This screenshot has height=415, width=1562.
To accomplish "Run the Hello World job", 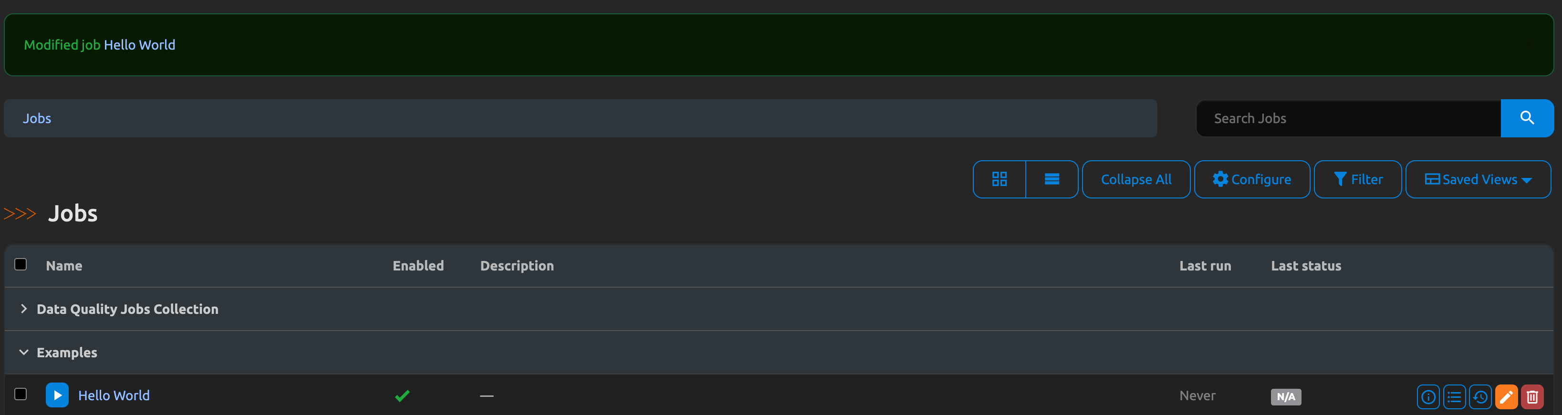I will tap(56, 395).
